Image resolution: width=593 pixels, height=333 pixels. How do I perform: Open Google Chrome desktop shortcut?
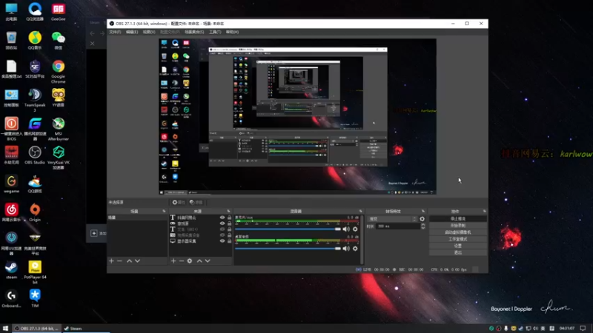pyautogui.click(x=59, y=72)
